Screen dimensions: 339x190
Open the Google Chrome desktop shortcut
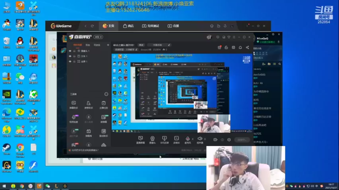pos(20,151)
